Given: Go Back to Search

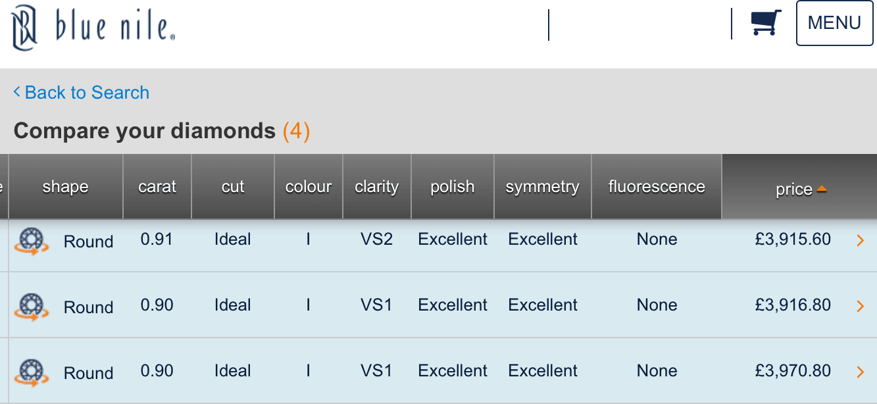Looking at the screenshot, I should pos(82,92).
